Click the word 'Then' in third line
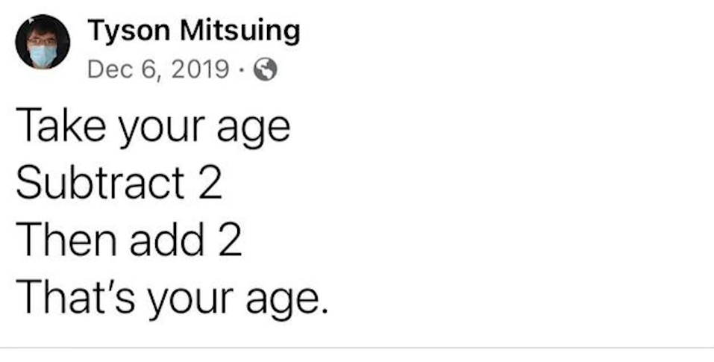This screenshot has height=362, width=714. click(63, 240)
